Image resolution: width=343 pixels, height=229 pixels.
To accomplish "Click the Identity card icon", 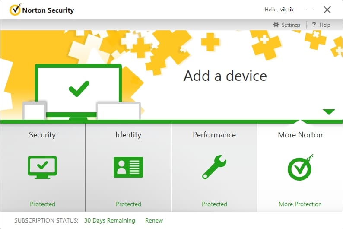I will pos(128,167).
